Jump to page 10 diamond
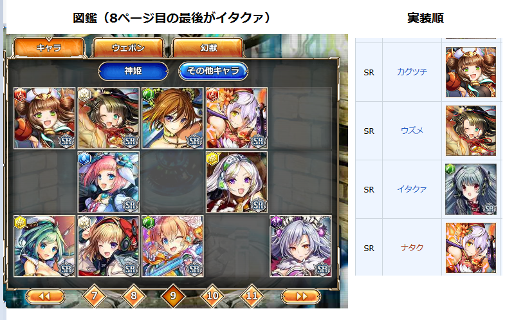This screenshot has height=320, width=514. click(x=212, y=296)
